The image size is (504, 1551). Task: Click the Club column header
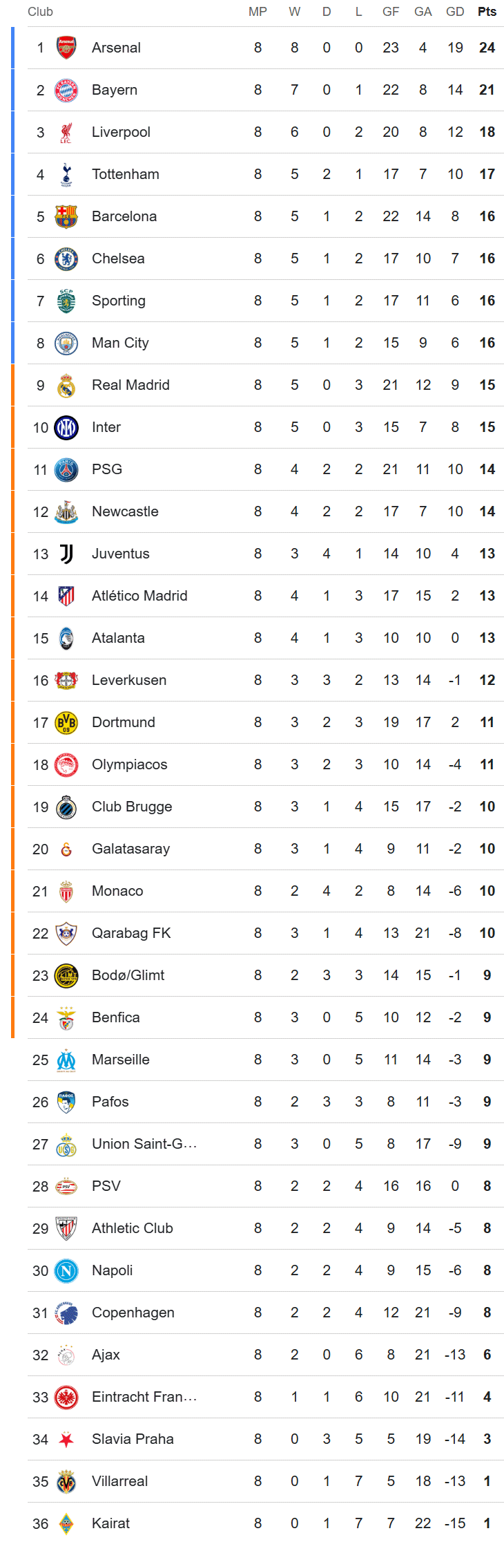coord(40,12)
